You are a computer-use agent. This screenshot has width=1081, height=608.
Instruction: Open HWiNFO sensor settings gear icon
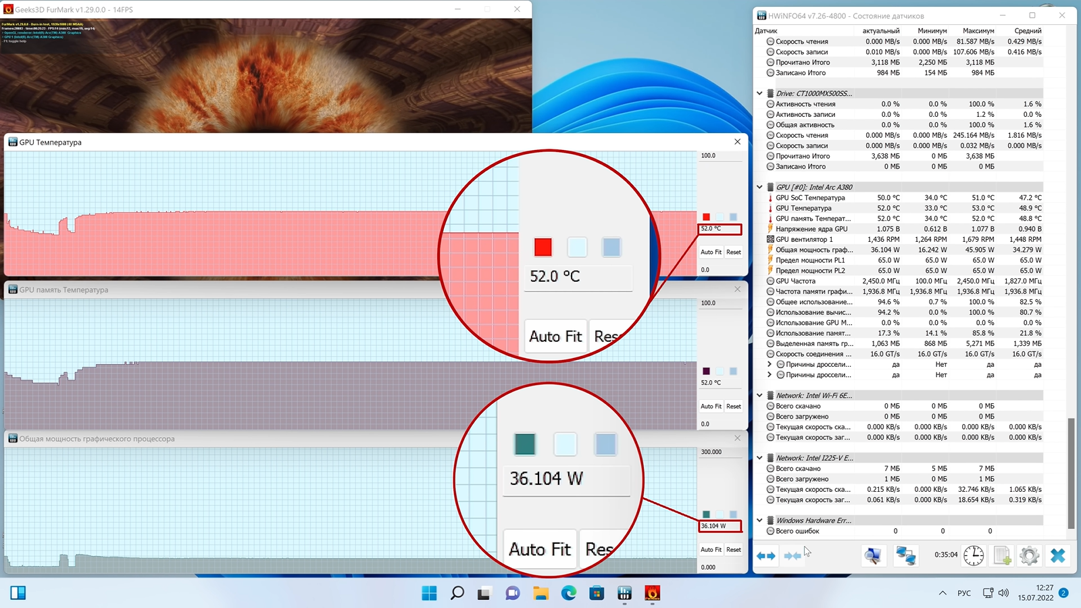click(x=1029, y=556)
